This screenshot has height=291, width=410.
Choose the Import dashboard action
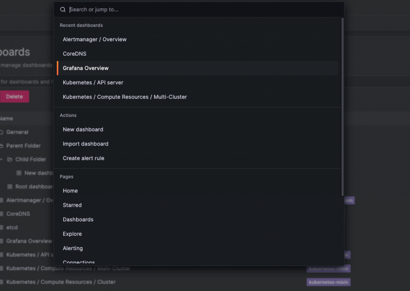[x=85, y=144]
